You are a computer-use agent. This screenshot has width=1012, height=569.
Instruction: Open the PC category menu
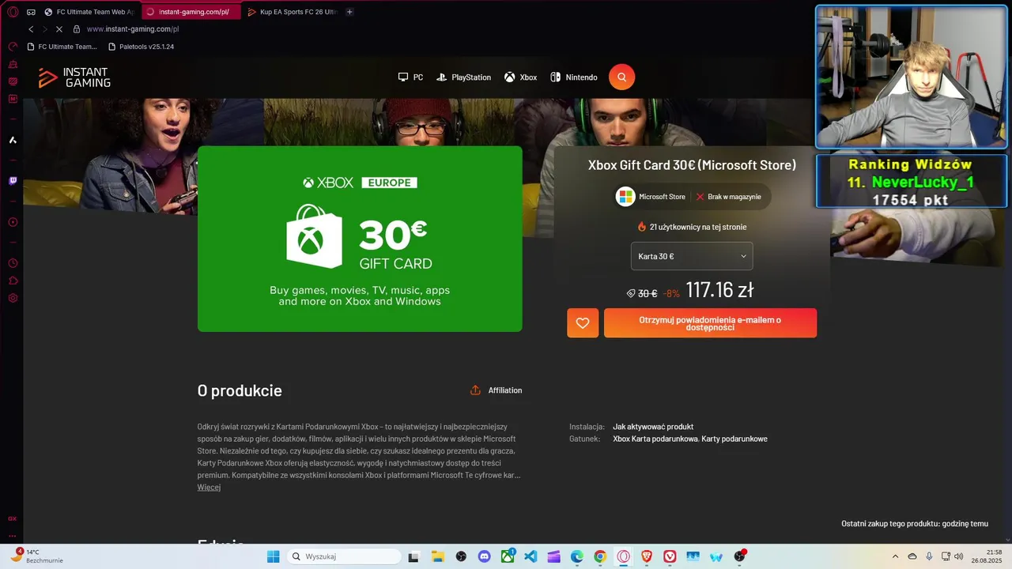[x=410, y=77]
